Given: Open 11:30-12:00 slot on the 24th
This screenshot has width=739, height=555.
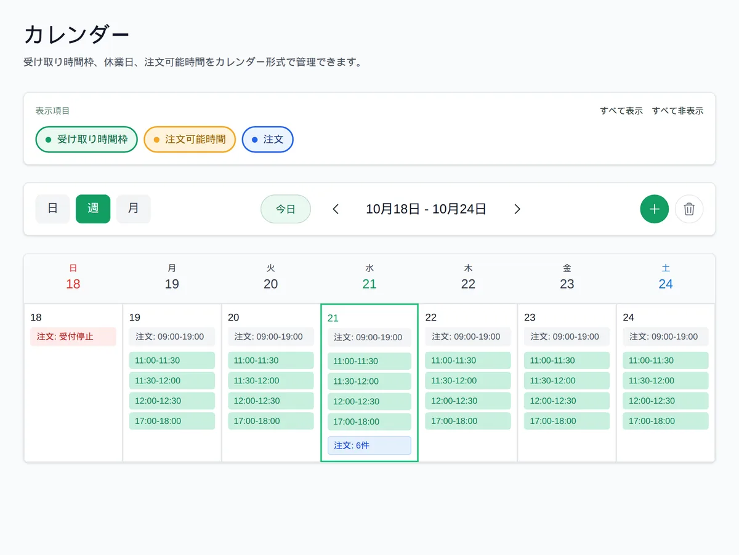Looking at the screenshot, I should [x=666, y=381].
